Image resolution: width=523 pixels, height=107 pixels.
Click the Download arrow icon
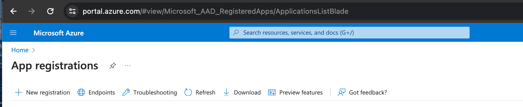pyautogui.click(x=226, y=92)
